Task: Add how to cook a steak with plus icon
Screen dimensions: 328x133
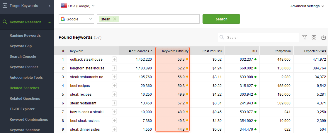Action: (x=114, y=112)
